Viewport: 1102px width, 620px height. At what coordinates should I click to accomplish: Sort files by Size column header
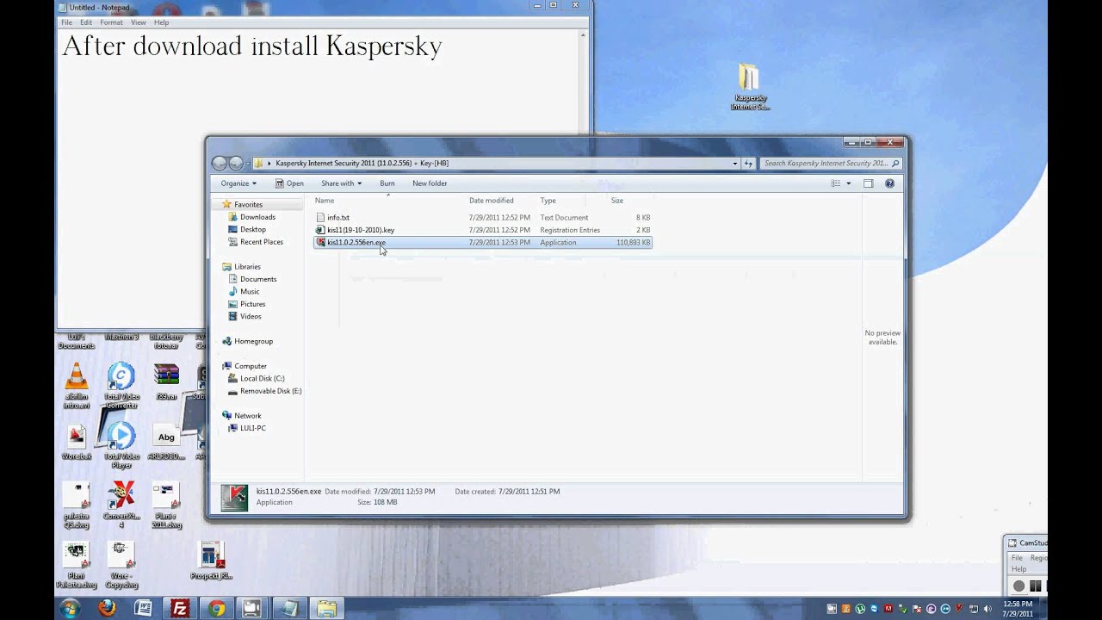click(x=617, y=201)
